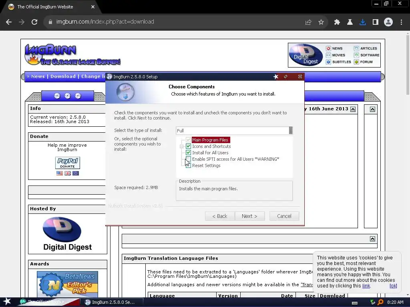
Task: Enable SPTI access for All Users checkbox
Action: pyautogui.click(x=188, y=159)
